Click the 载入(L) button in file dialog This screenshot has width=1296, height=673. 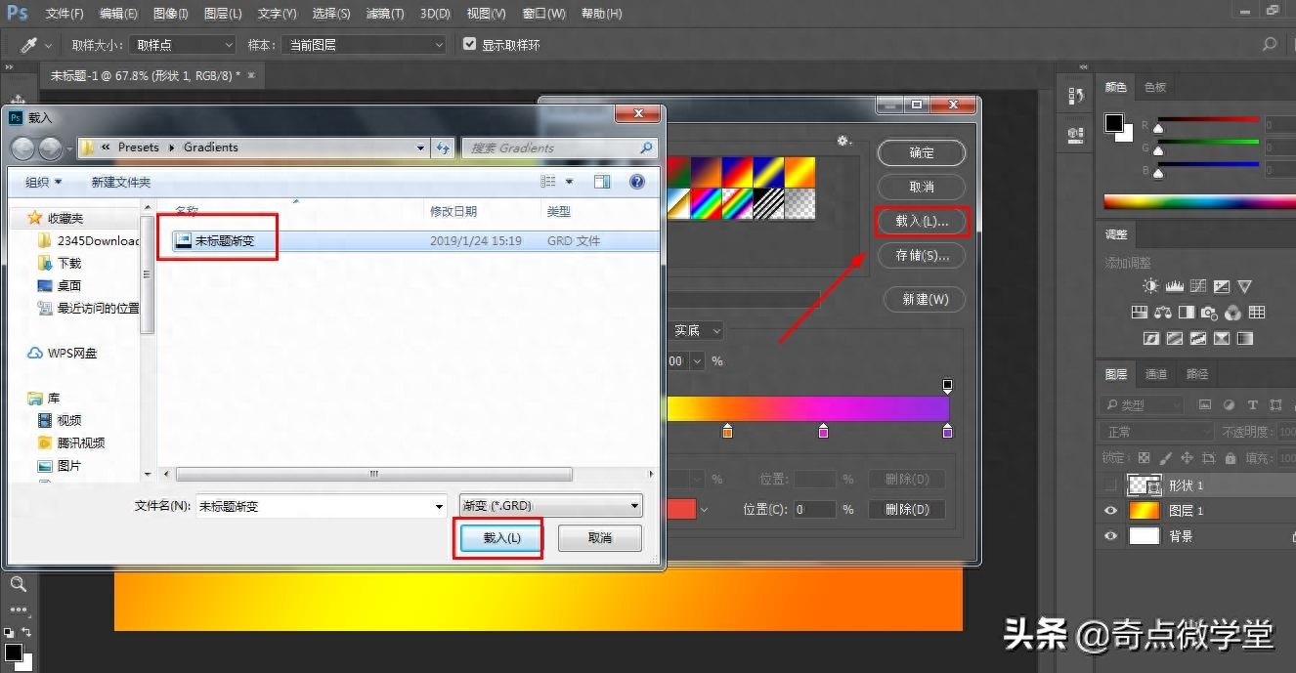[502, 538]
